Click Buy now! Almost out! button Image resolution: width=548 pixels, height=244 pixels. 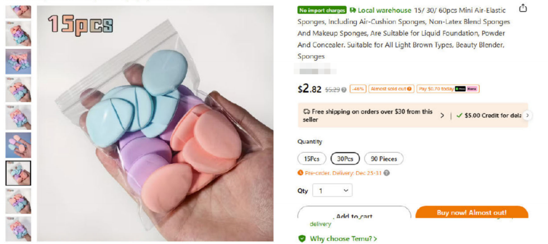pyautogui.click(x=471, y=212)
